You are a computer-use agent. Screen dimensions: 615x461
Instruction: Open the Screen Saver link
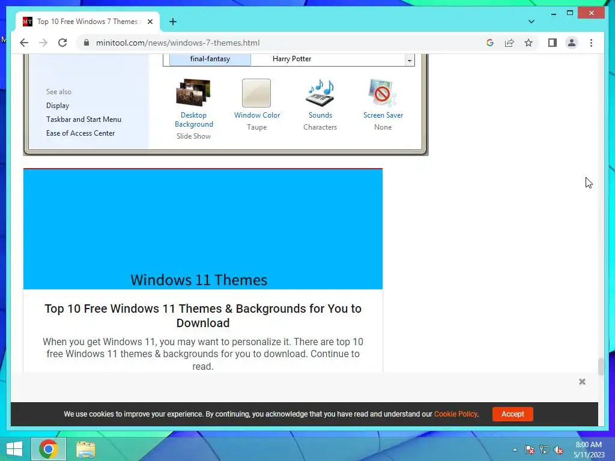coord(383,115)
